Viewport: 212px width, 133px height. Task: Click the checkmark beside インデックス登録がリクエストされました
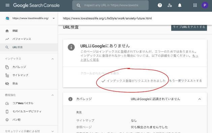click(x=103, y=81)
